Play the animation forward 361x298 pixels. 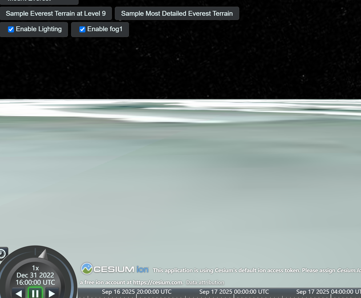tap(52, 293)
